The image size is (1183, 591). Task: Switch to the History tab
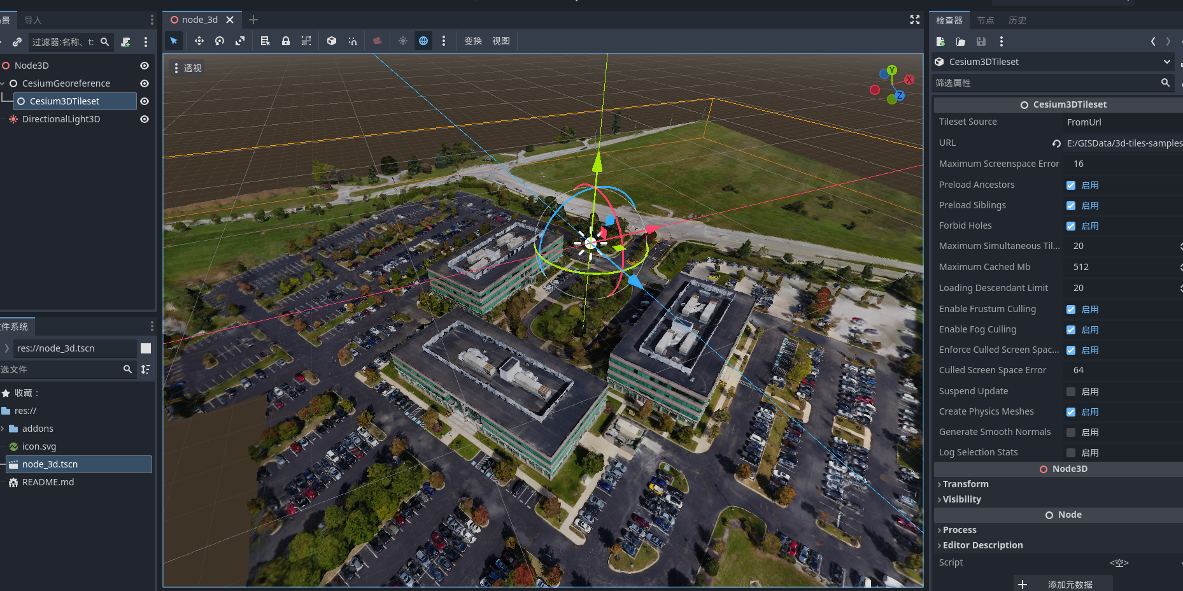click(x=1017, y=20)
